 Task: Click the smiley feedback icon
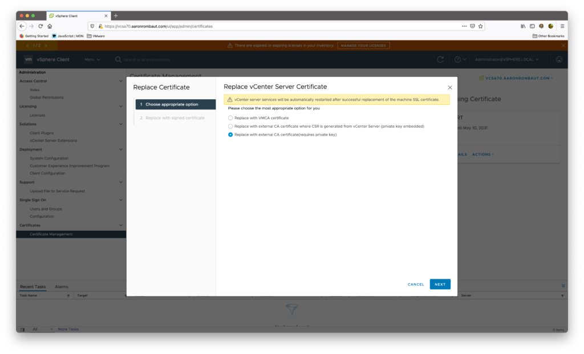[559, 59]
